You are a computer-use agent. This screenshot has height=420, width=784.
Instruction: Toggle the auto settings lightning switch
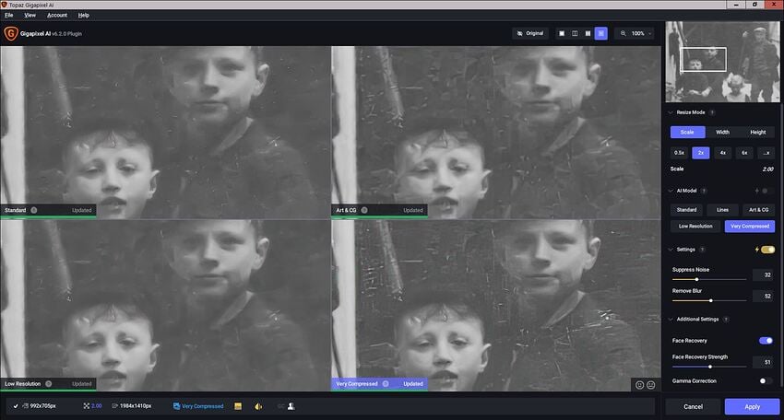tap(766, 250)
